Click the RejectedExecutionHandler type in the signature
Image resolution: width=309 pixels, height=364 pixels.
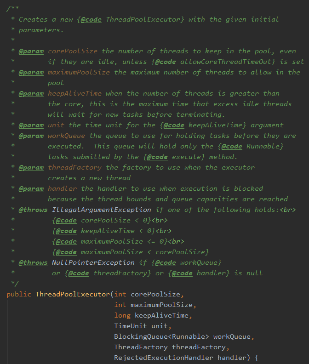[164, 358]
